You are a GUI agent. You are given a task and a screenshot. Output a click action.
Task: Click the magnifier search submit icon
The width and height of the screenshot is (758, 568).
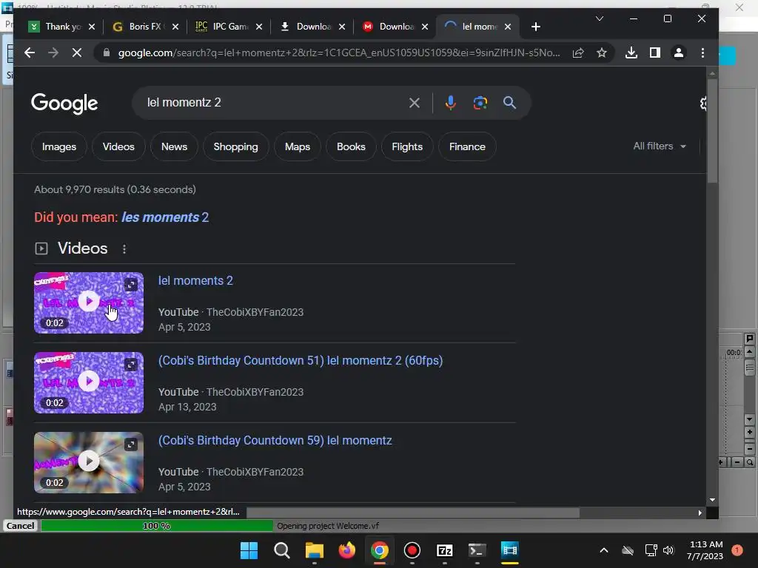[x=509, y=102]
